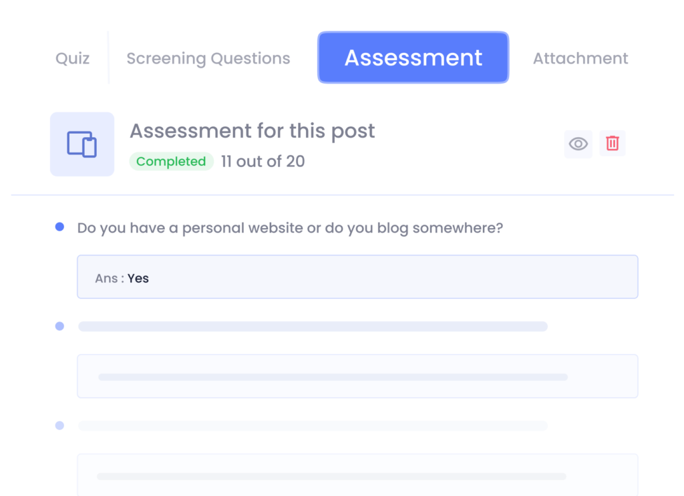Click the "11 out of 20" score text
This screenshot has width=684, height=496.
tap(263, 162)
